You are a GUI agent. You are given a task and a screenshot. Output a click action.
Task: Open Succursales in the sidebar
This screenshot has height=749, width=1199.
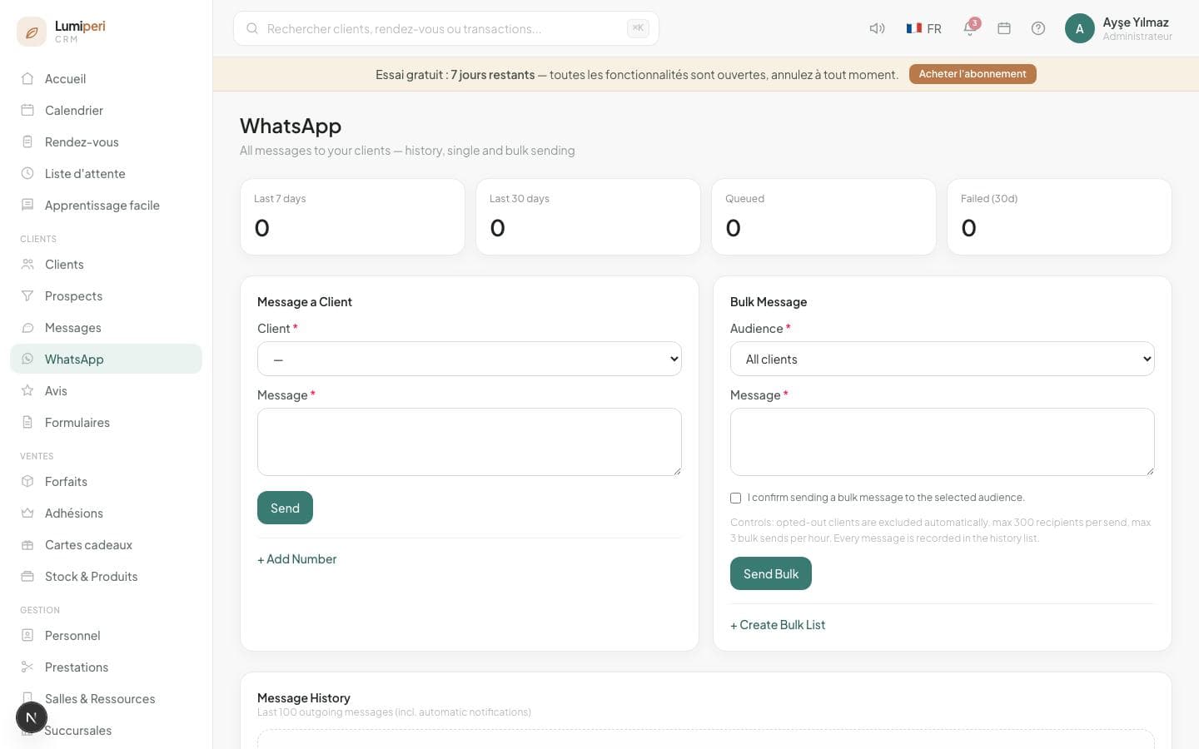tap(107, 730)
